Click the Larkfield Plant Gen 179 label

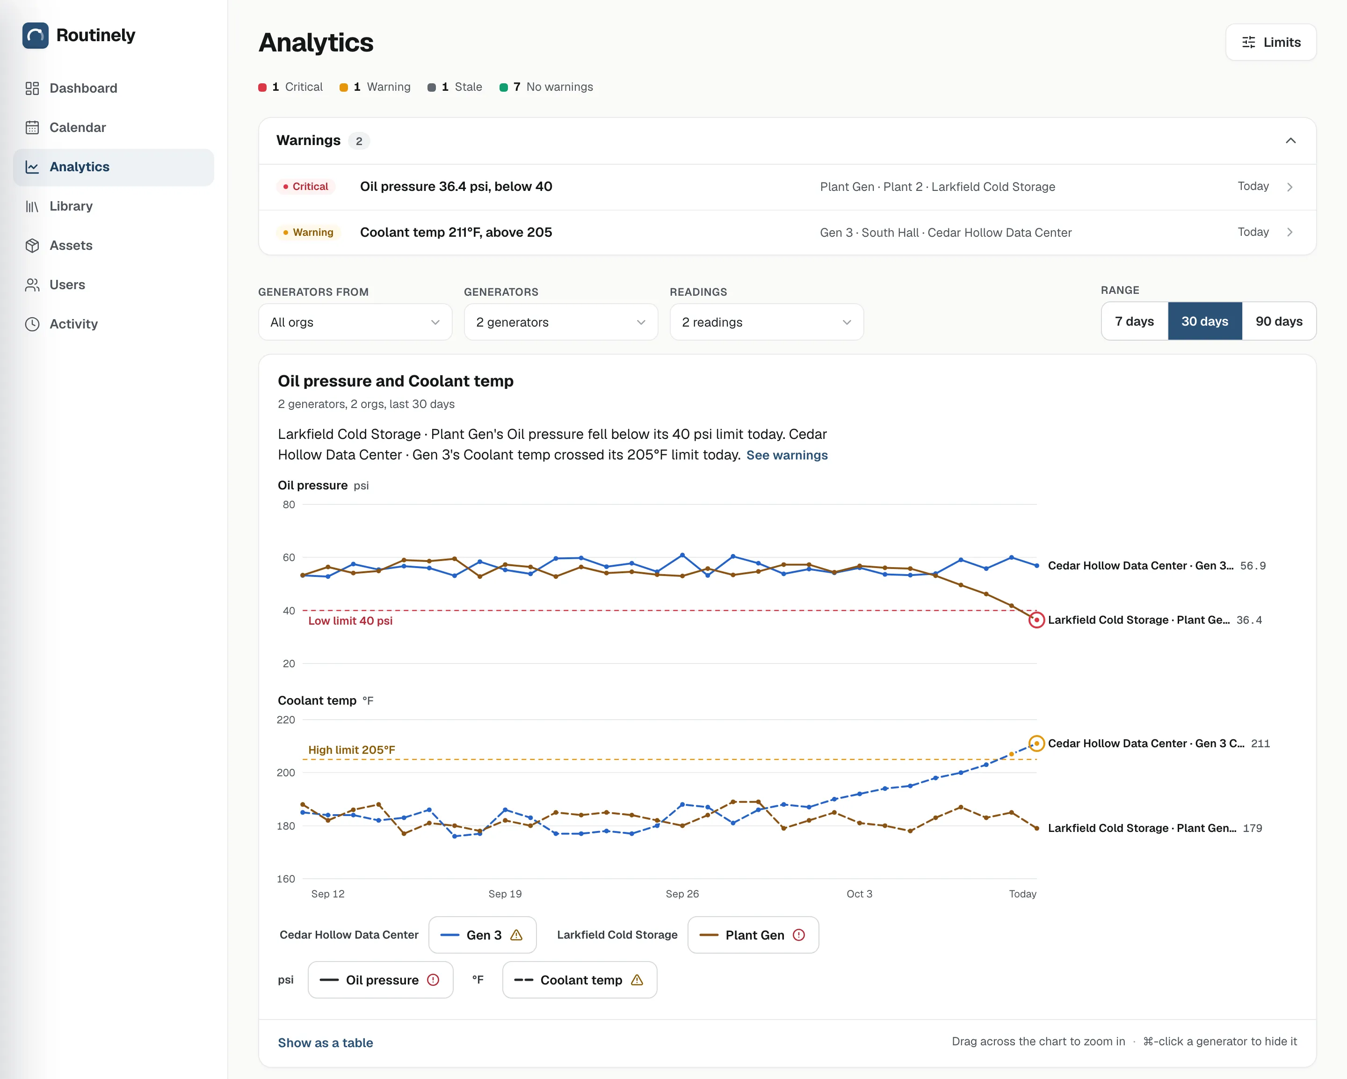(1155, 828)
